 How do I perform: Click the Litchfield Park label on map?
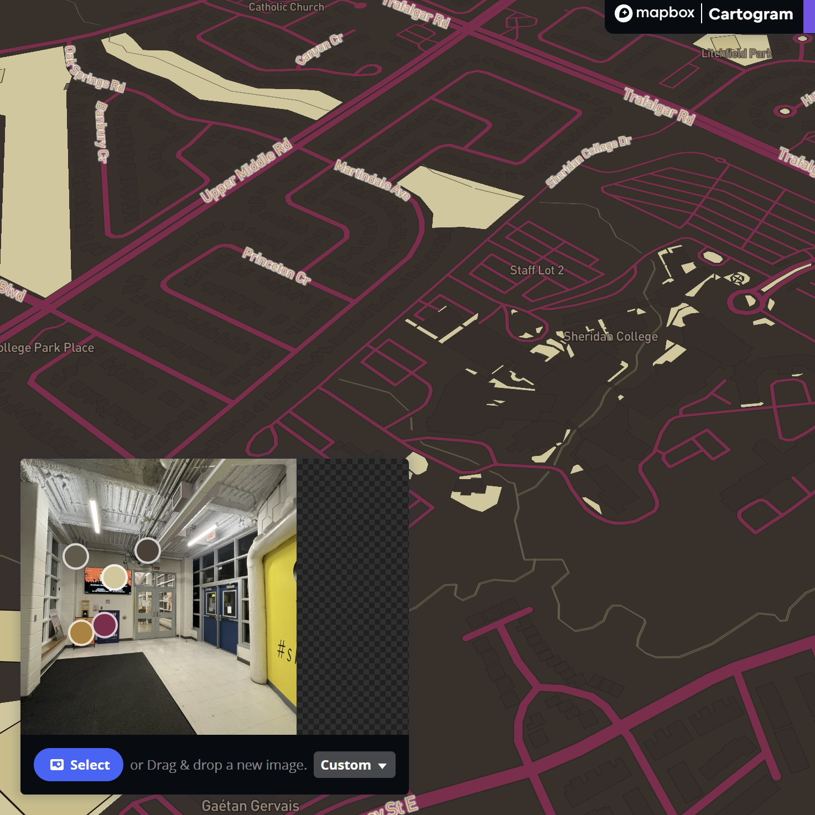coord(736,54)
